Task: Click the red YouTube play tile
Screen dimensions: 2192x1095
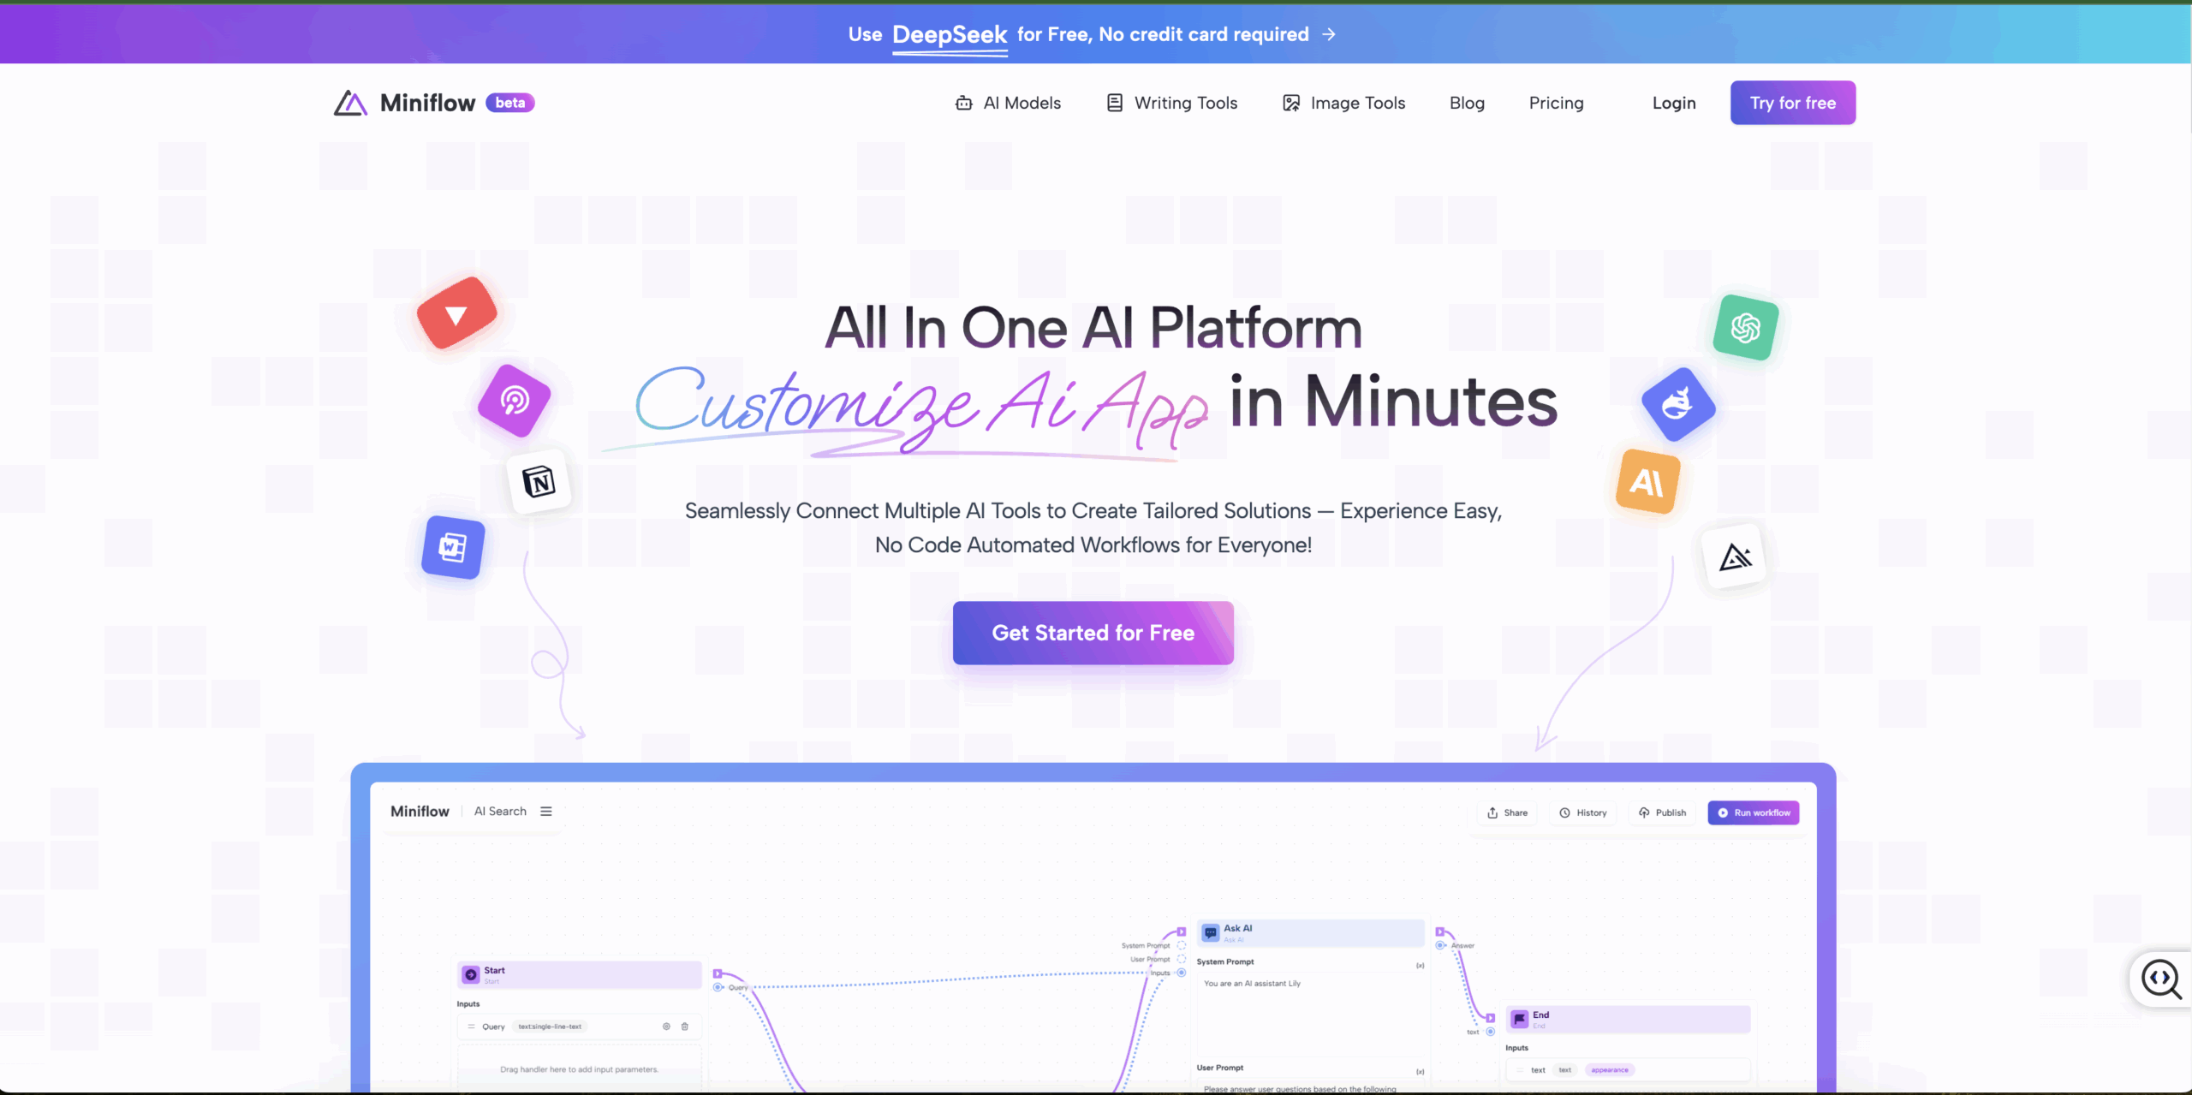Action: [456, 313]
